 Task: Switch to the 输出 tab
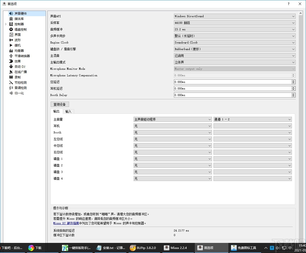click(x=56, y=111)
